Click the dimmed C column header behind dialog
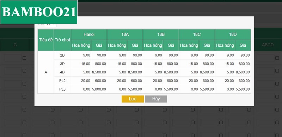Screen dimensions: 282x137 point(15,45)
